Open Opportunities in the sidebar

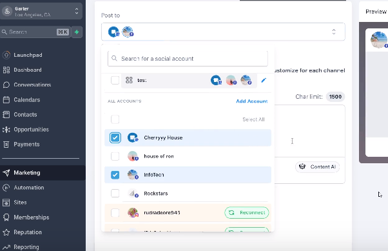(x=31, y=130)
